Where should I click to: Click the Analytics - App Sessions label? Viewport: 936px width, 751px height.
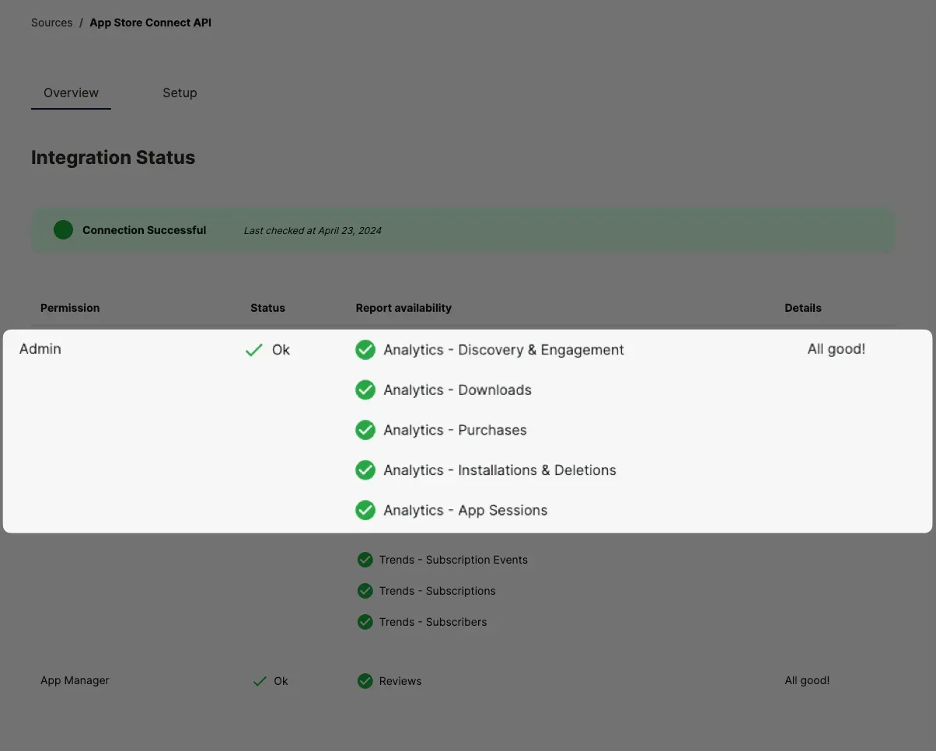[x=466, y=511]
